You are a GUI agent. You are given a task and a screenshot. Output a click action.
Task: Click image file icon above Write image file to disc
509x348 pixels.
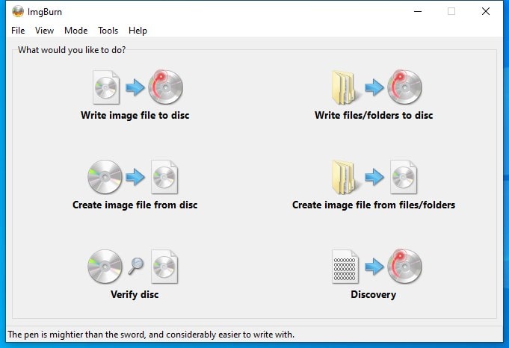pyautogui.click(x=106, y=87)
